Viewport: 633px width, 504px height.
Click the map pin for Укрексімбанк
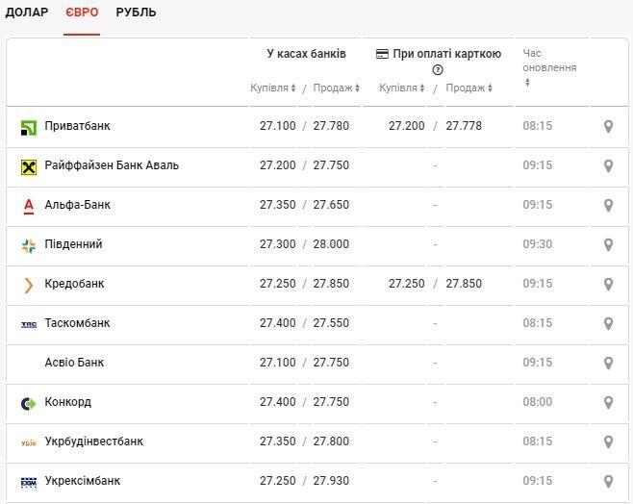(x=608, y=481)
